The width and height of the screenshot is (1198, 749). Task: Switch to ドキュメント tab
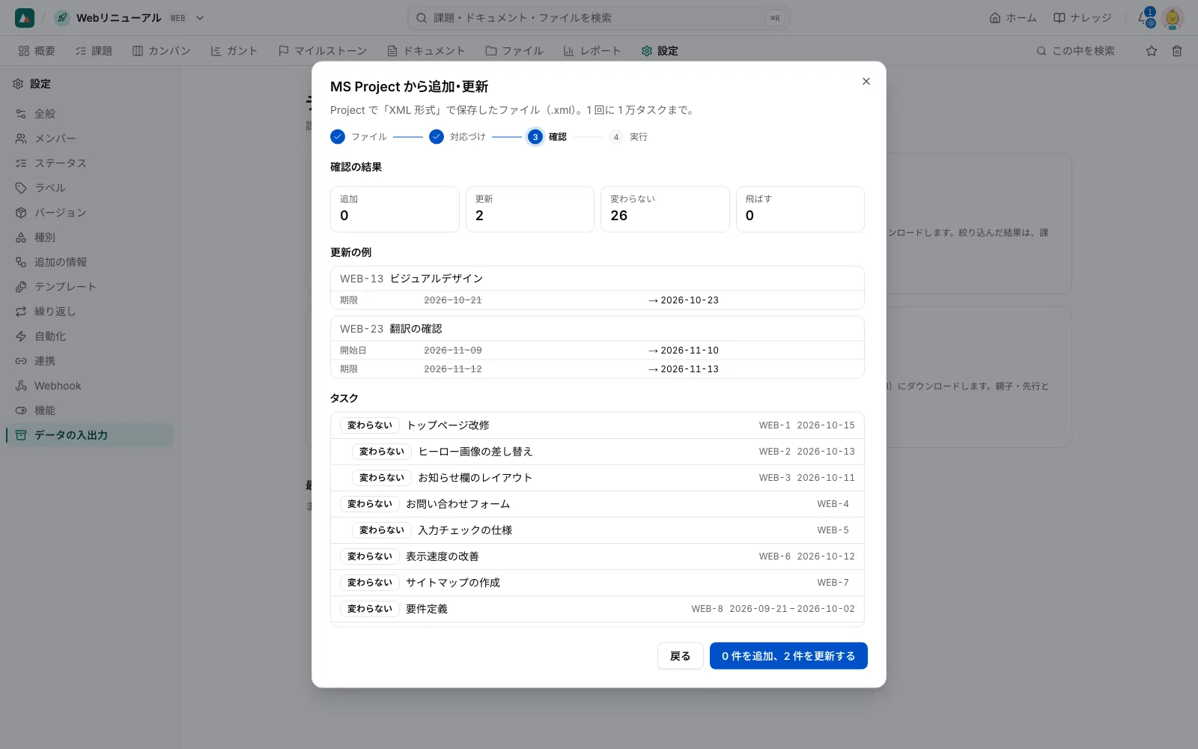pos(426,51)
